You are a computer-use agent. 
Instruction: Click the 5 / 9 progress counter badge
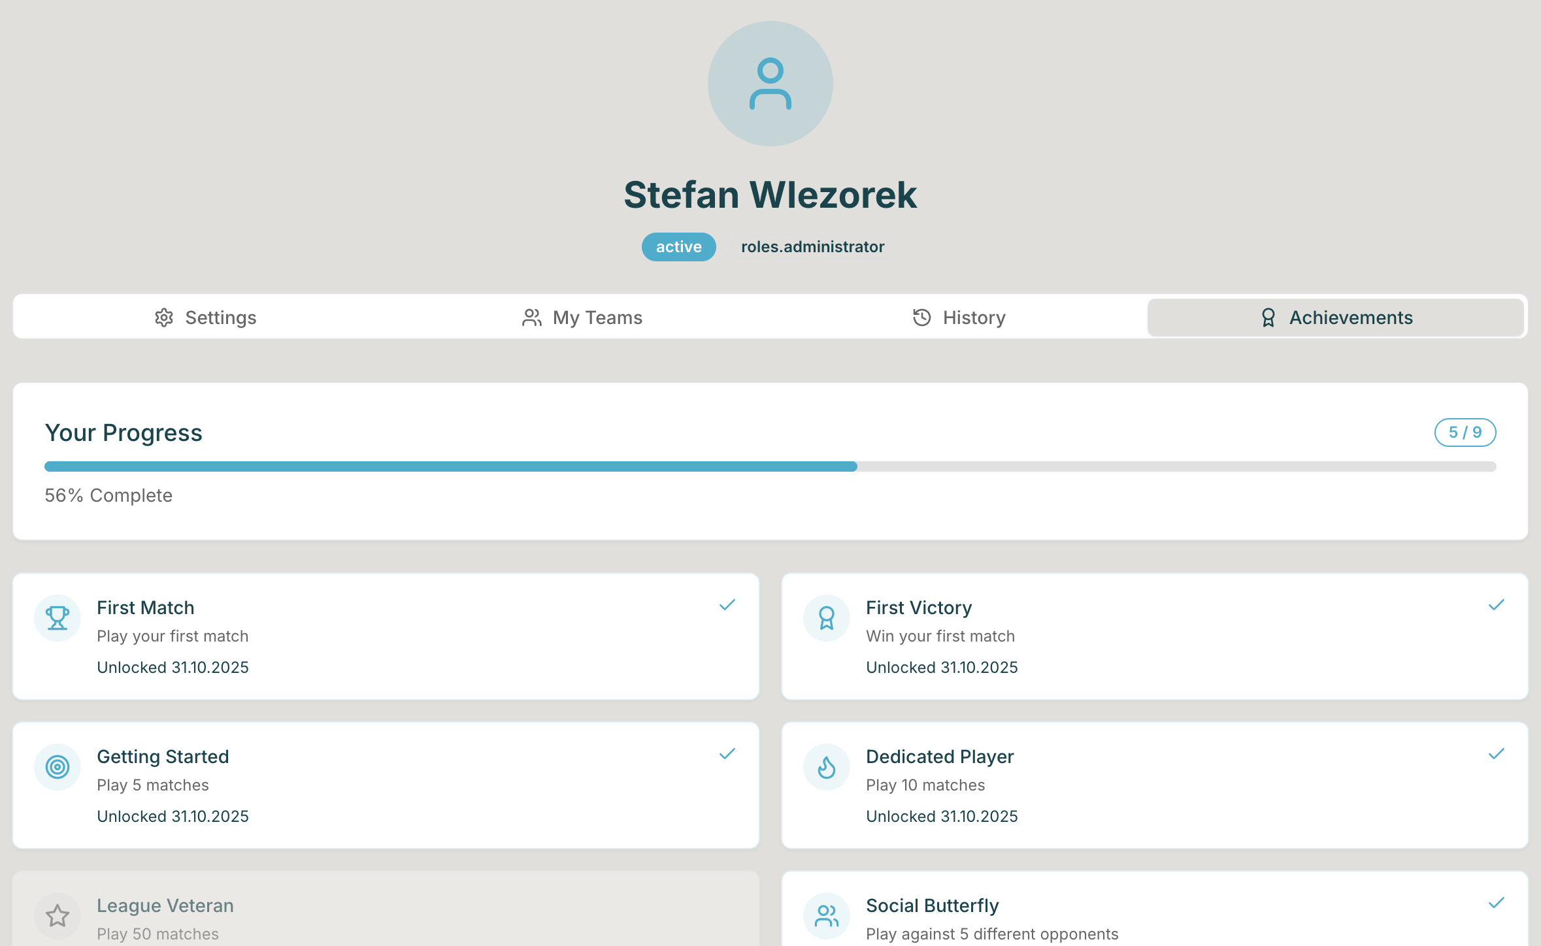pos(1465,432)
